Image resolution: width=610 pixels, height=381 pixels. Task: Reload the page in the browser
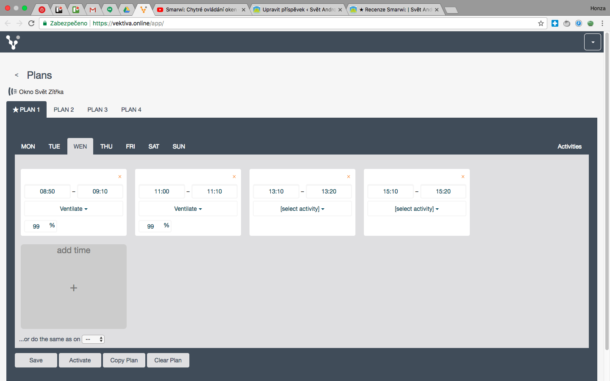(31, 23)
